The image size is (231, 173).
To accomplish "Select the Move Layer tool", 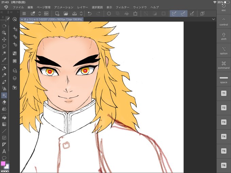I will (4, 40).
